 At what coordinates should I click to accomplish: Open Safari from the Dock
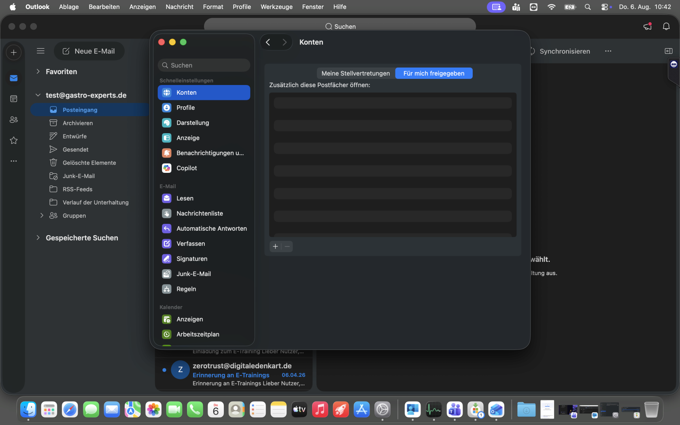tap(70, 410)
